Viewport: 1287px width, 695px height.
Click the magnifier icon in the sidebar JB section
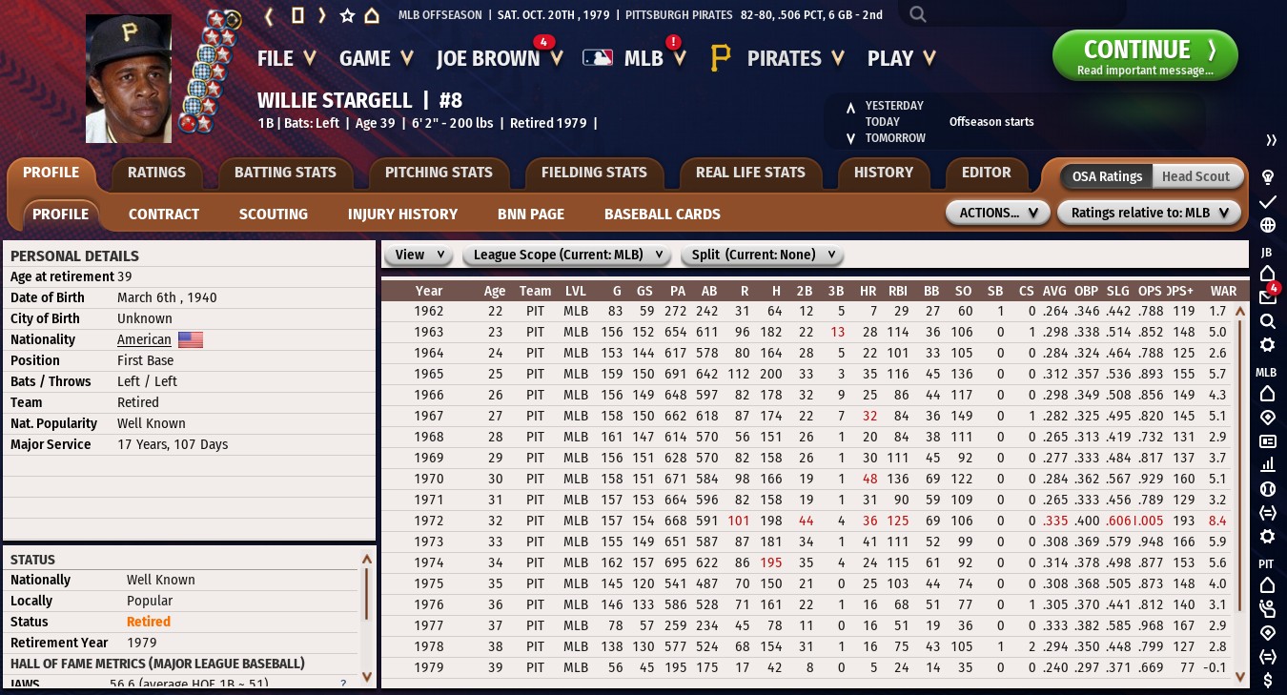point(1268,321)
